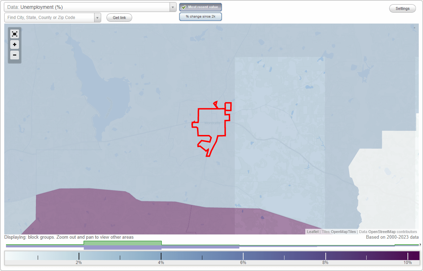Click the fullscreen map icon
The width and height of the screenshot is (423, 271).
click(x=14, y=34)
